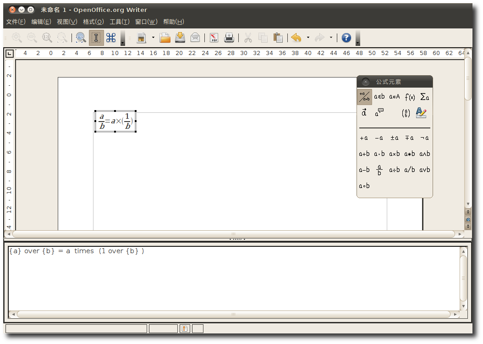Expand the New document dropdown arrow
Viewport: 483px width, 344px height.
[x=153, y=38]
